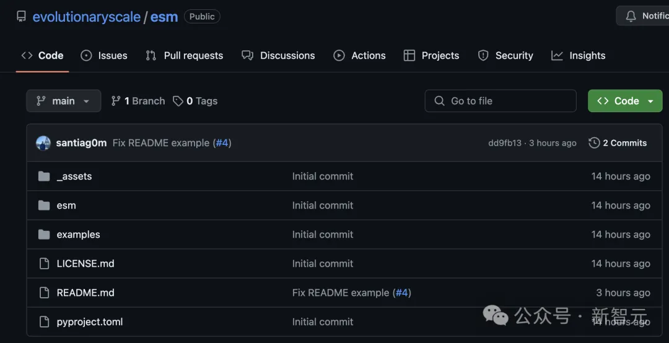This screenshot has width=669, height=343.
Task: Switch to the Code tab
Action: coord(42,56)
